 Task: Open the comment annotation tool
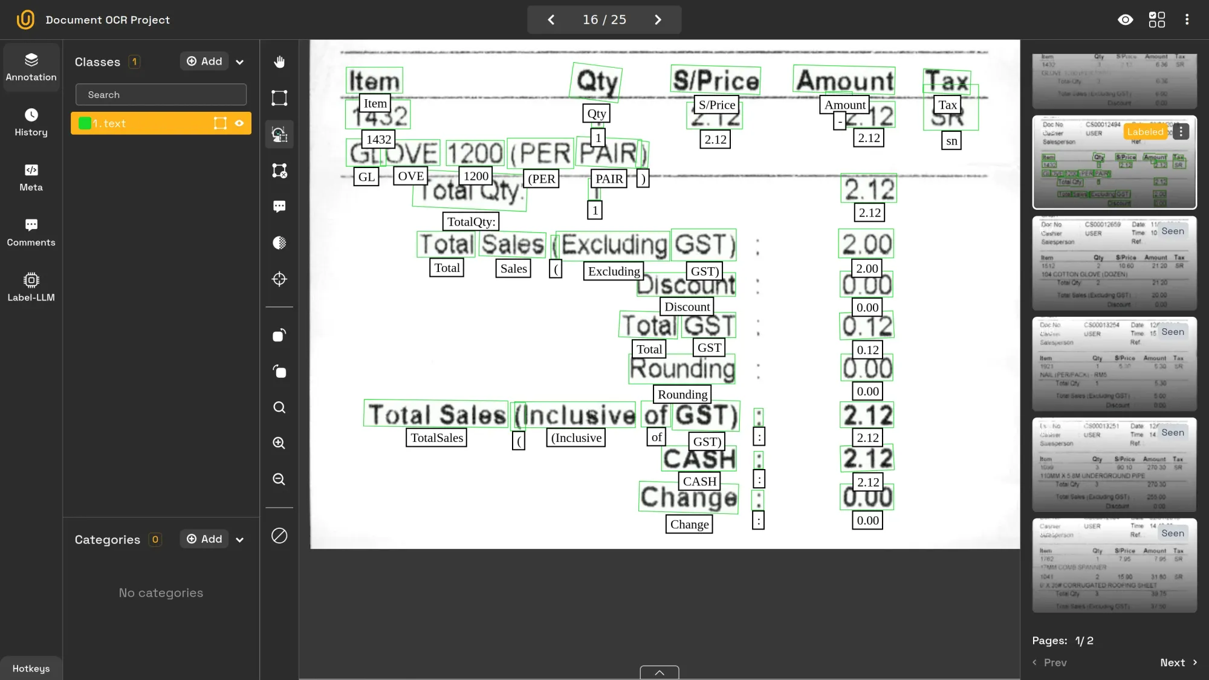[279, 206]
